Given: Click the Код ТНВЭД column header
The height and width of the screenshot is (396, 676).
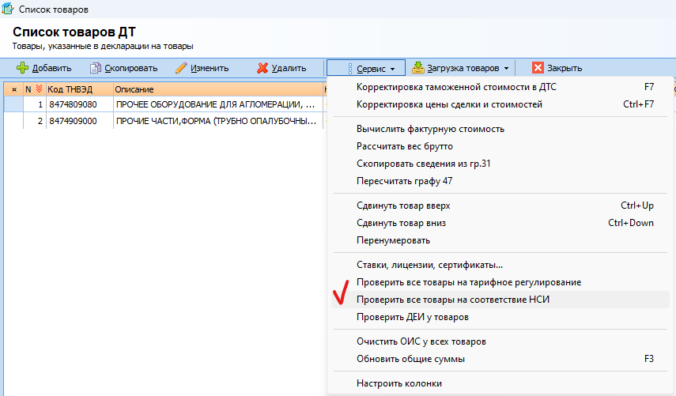Looking at the screenshot, I should pos(79,89).
